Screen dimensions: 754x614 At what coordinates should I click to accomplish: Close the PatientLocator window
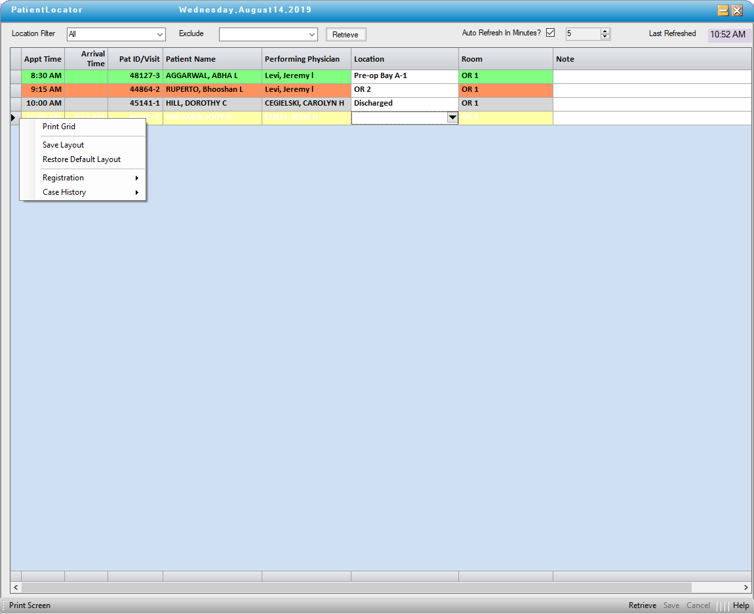tap(738, 10)
